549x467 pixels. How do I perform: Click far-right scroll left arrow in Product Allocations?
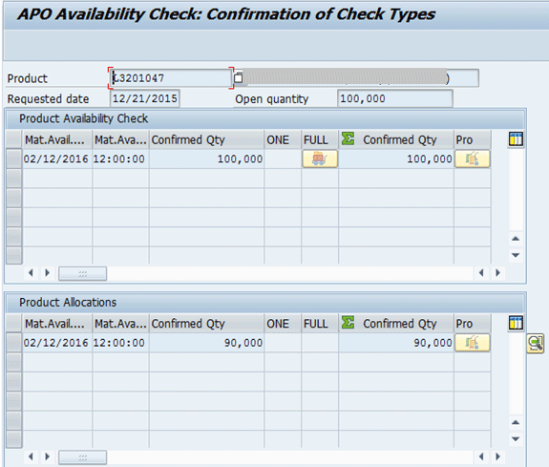pyautogui.click(x=481, y=456)
